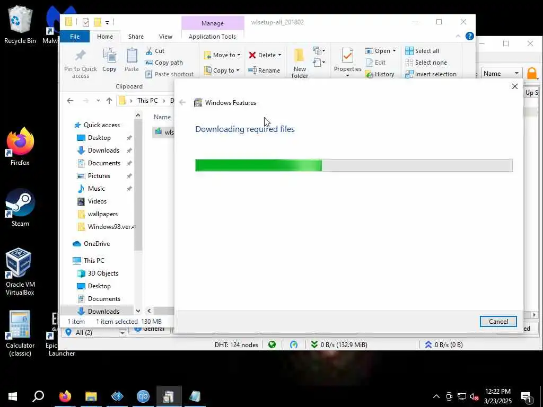
Task: Select Quick access in navigation pane
Action: point(97,125)
